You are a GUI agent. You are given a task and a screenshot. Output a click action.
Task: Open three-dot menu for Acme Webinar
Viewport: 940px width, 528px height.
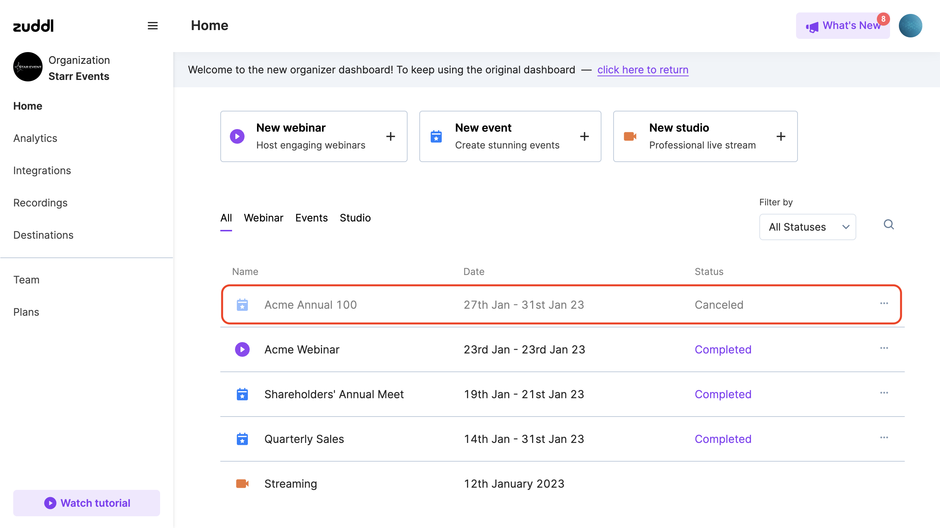[884, 348]
